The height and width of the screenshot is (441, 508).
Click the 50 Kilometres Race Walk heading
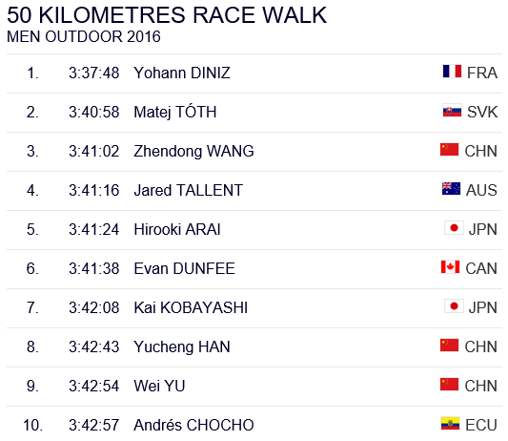167,15
